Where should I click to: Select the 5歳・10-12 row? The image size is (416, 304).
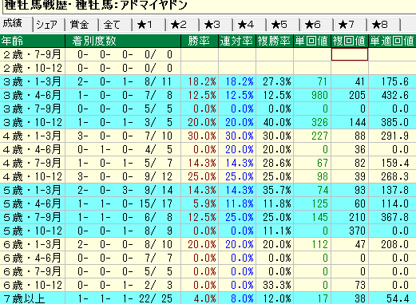point(208,231)
